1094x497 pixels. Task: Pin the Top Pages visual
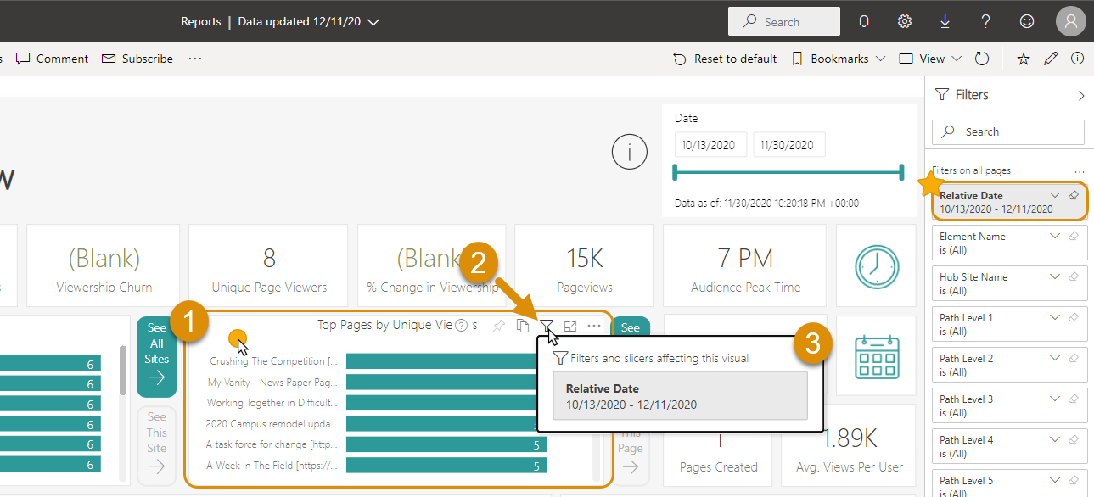[x=499, y=326]
